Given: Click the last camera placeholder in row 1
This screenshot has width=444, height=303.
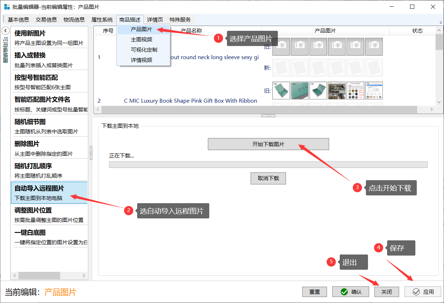Looking at the screenshot, I should pyautogui.click(x=374, y=47).
